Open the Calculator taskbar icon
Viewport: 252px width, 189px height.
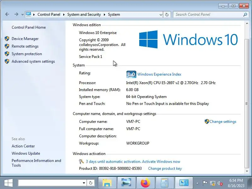164,183
